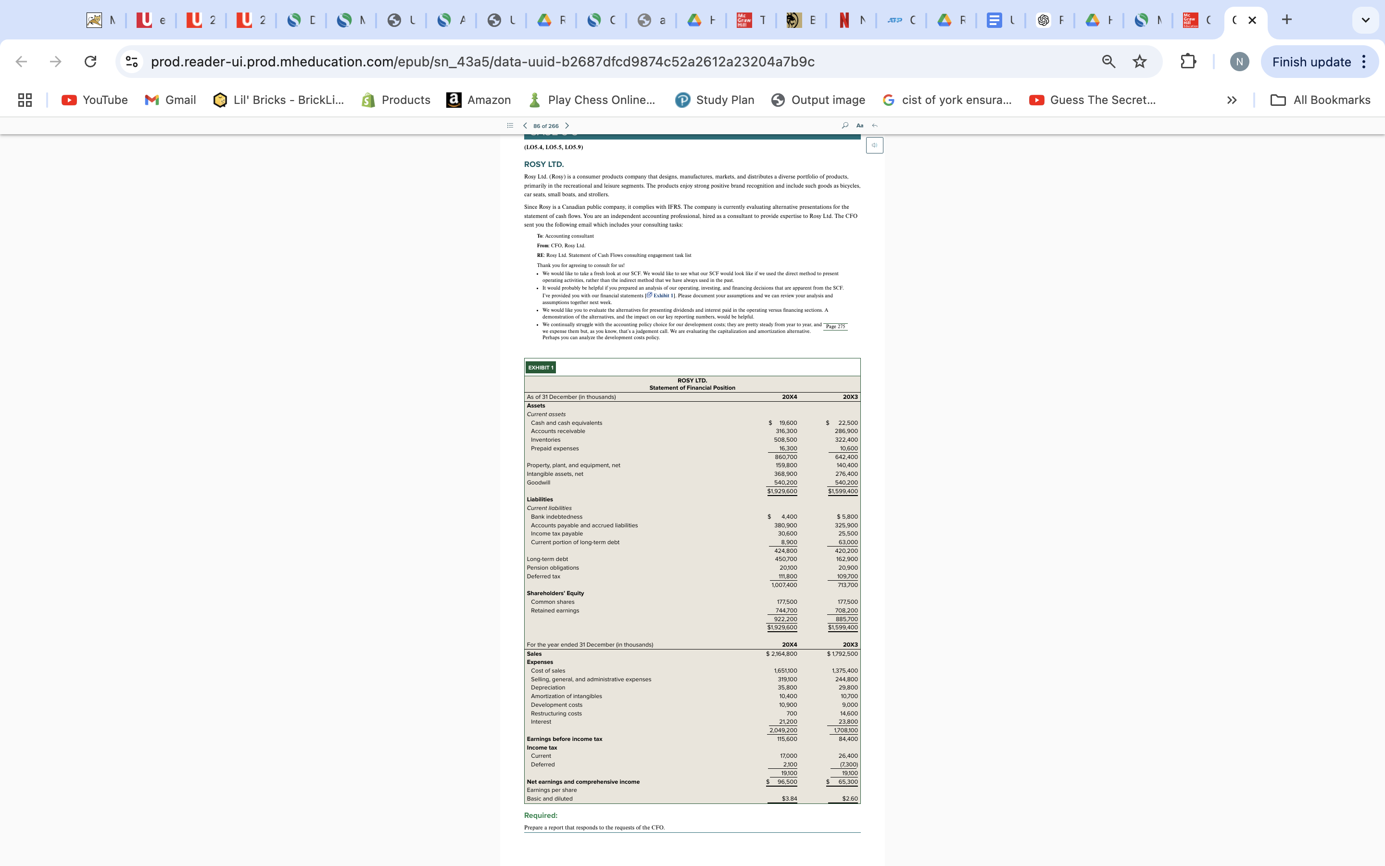Show the hidden bookmarks overflow chevron
Image resolution: width=1385 pixels, height=866 pixels.
pos(1232,100)
